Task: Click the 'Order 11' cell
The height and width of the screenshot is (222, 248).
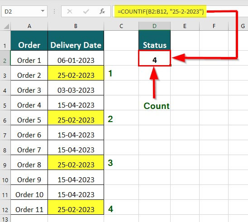Action: point(29,207)
